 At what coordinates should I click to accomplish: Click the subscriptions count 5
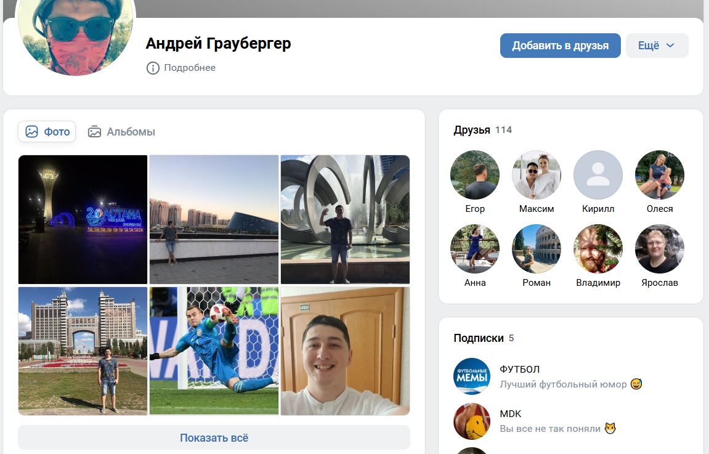click(x=511, y=338)
